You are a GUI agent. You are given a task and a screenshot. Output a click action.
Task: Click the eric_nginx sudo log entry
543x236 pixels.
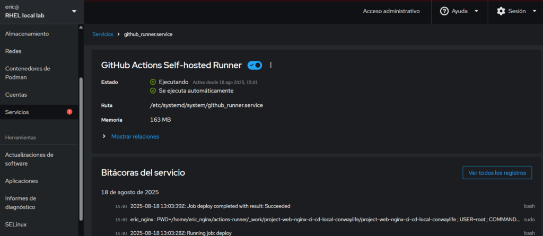[x=325, y=220]
